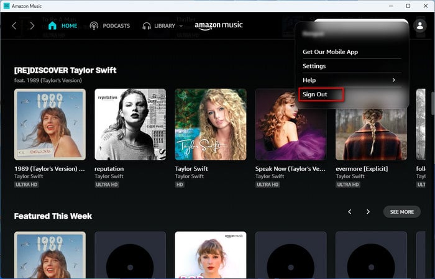
Task: Show previous Featured This Week items
Action: 349,212
